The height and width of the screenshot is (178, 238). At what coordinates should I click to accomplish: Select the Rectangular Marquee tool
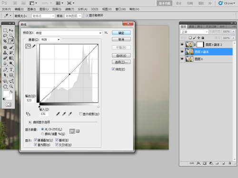tap(5, 30)
